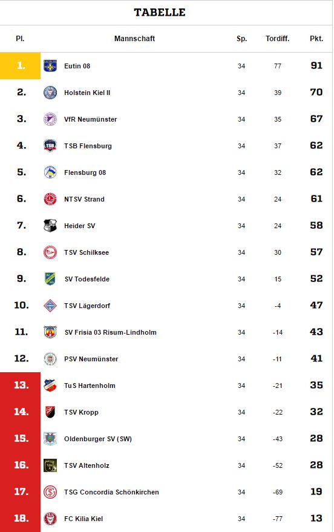This screenshot has height=532, width=334.
Task: Click the TSV Kropp shield icon
Action: [50, 412]
